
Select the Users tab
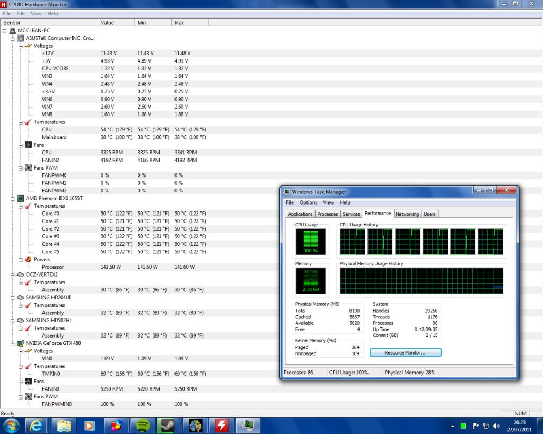coord(430,214)
